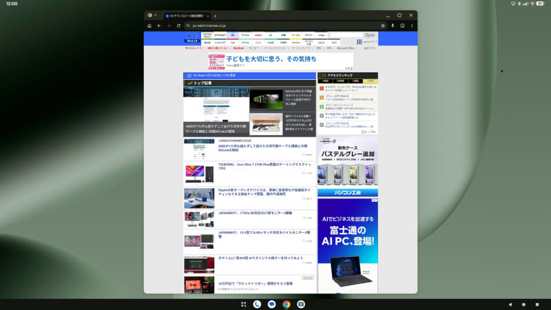Launch Chrome from the taskbar
The image size is (551, 310).
(x=287, y=304)
